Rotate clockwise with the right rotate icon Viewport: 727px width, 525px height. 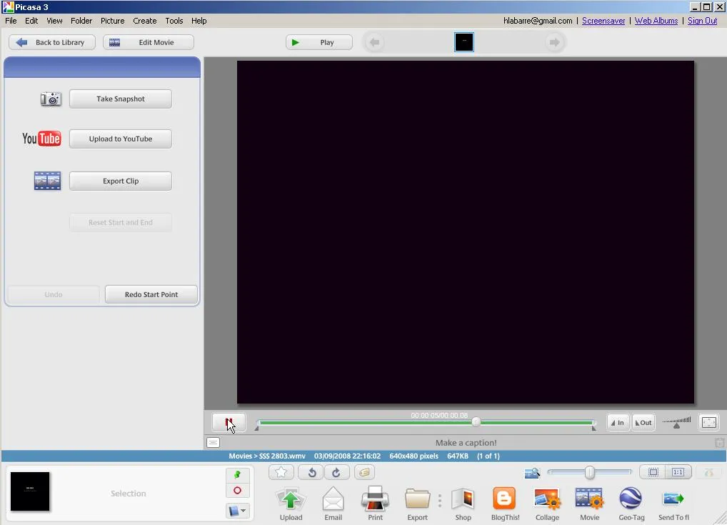tap(336, 473)
